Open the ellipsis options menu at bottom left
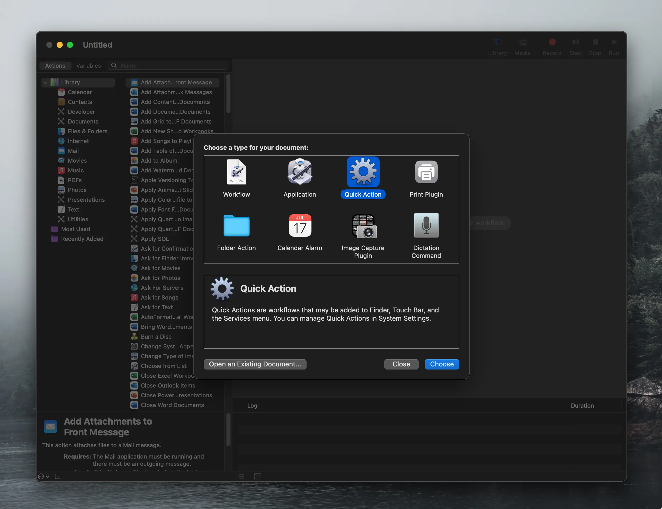The image size is (662, 509). click(x=41, y=476)
